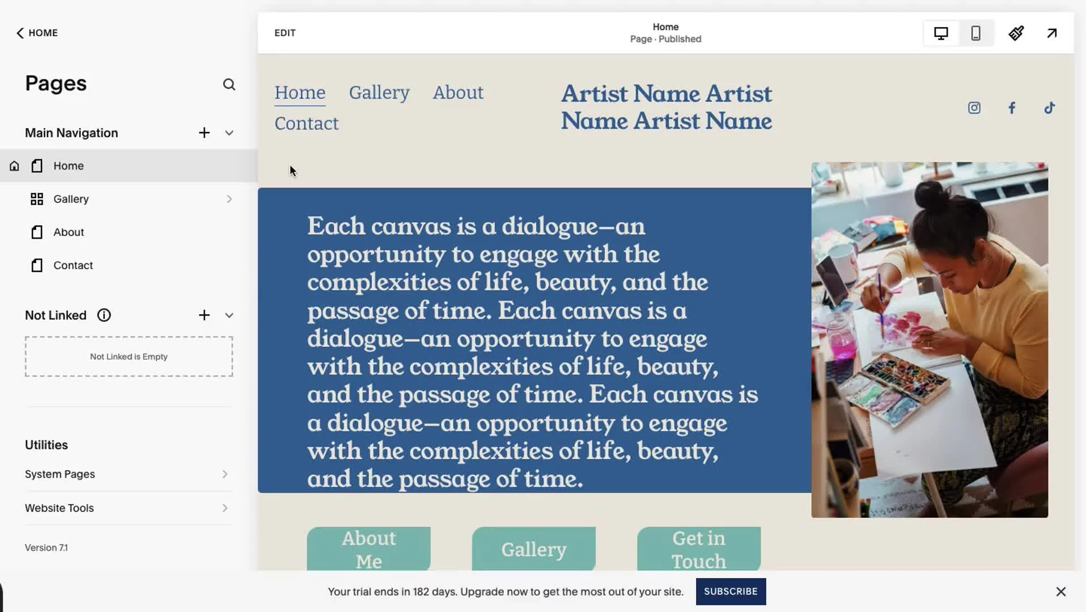The width and height of the screenshot is (1086, 612).
Task: Click the homepage house icon beside Home
Action: (14, 166)
